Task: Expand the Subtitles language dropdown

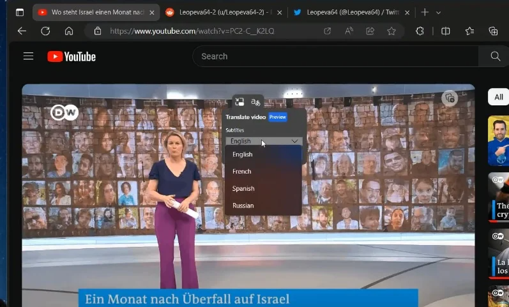Action: (x=264, y=141)
